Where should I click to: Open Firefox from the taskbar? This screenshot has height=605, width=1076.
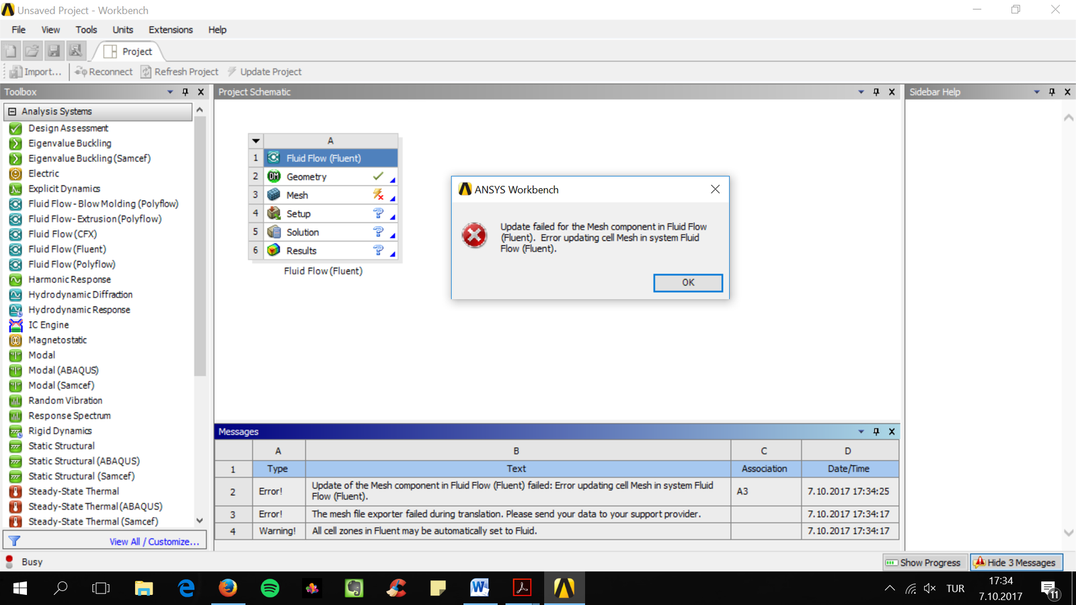coord(228,588)
